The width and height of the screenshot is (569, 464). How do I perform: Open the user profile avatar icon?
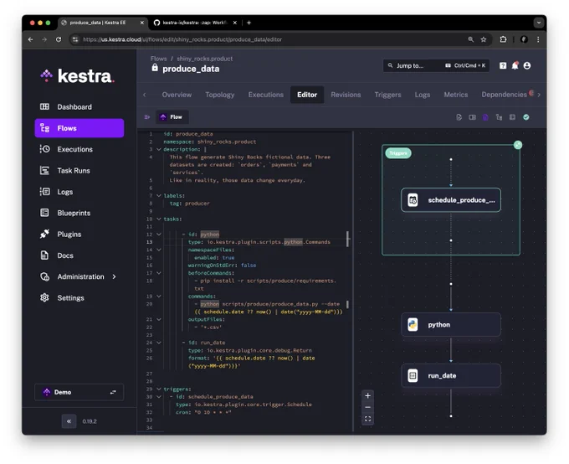(x=527, y=65)
